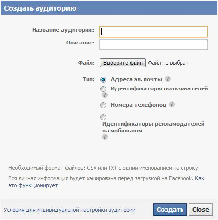Click the Номера телефонов label text
Viewport: 218px width, 220px height.
point(139,105)
